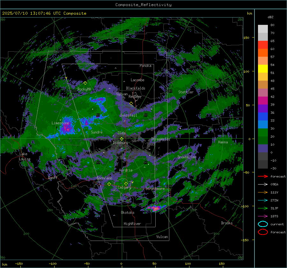Click the 31JP legend text
This screenshot has width=287, height=268.
(x=274, y=208)
